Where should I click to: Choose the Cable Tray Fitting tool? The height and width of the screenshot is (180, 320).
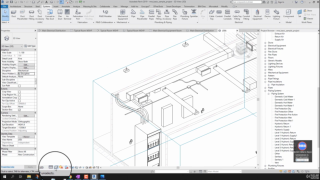pos(237,14)
